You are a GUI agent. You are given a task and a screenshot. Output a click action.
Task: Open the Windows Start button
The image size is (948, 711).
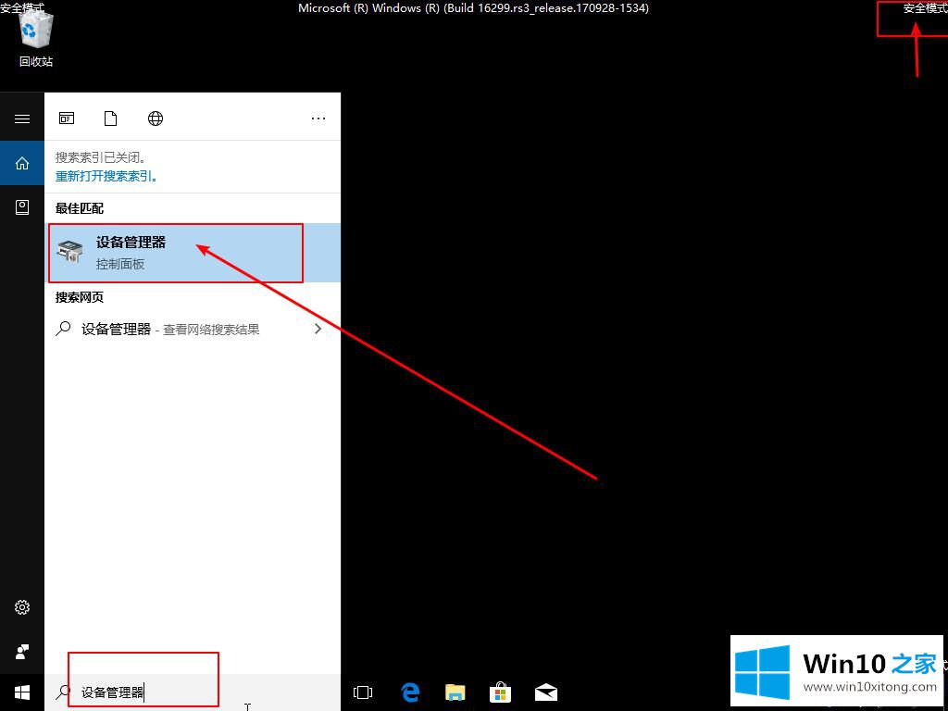(22, 692)
